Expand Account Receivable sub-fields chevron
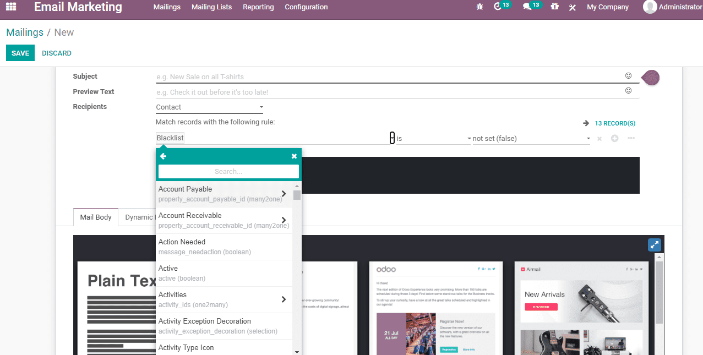 coord(284,220)
